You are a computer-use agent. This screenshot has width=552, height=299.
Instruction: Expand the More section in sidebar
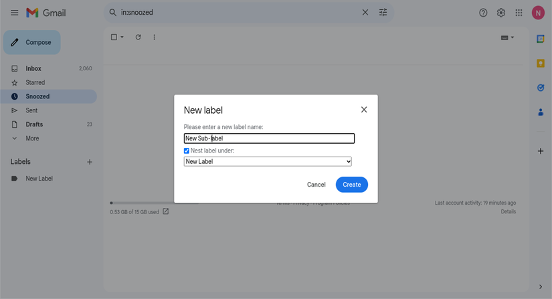31,138
